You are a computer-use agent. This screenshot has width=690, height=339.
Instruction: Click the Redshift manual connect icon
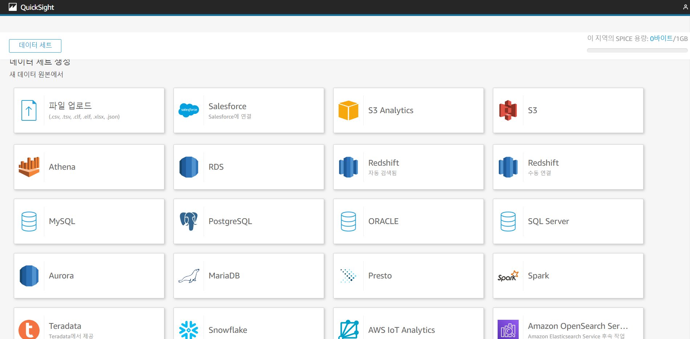click(x=508, y=167)
